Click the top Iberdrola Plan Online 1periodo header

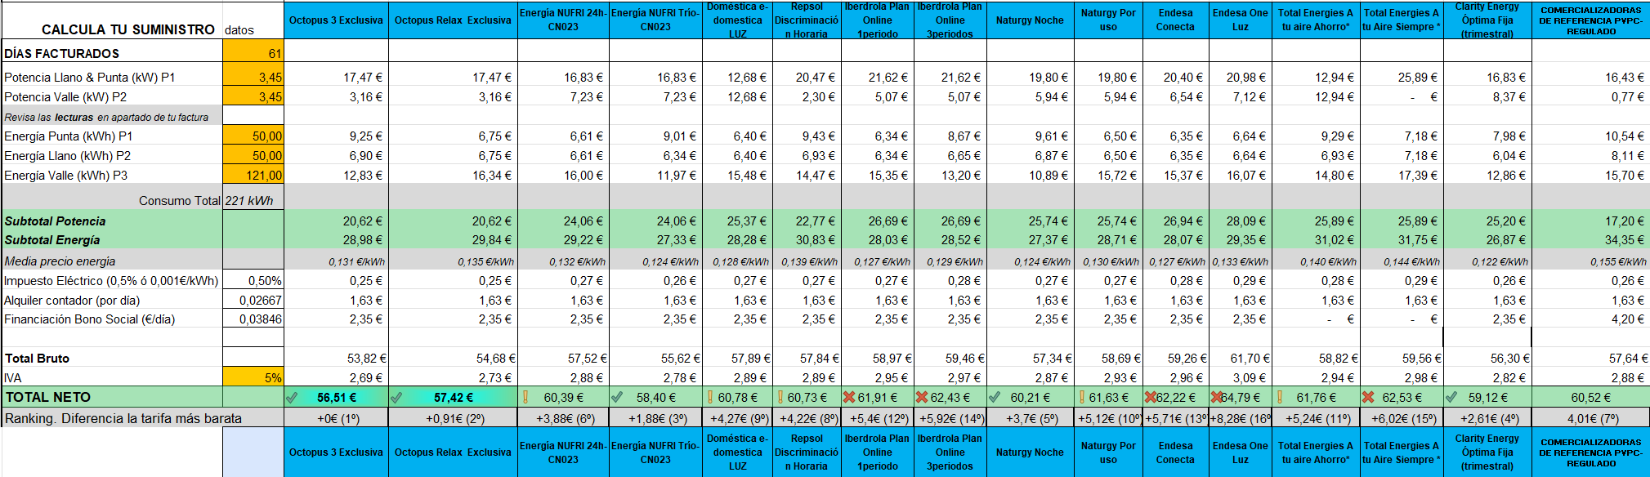click(x=877, y=20)
